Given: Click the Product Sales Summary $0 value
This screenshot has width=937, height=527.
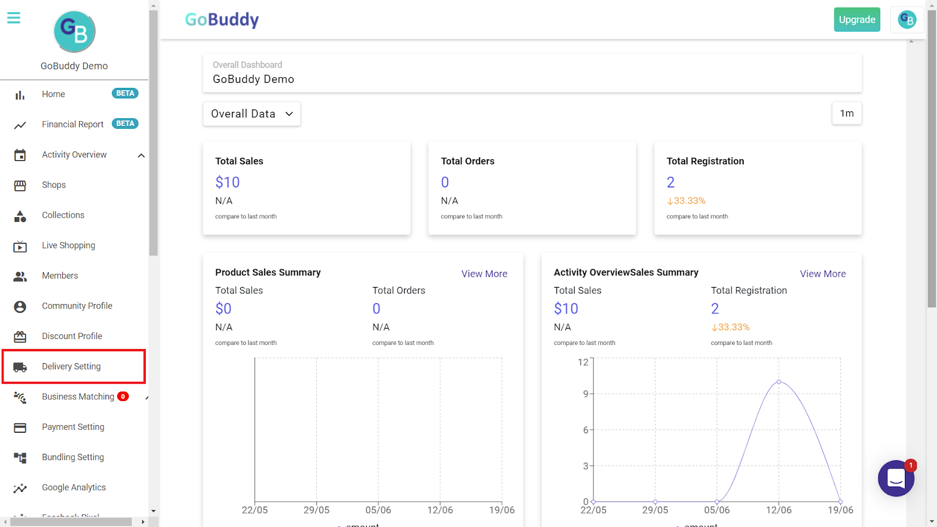Looking at the screenshot, I should (223, 309).
